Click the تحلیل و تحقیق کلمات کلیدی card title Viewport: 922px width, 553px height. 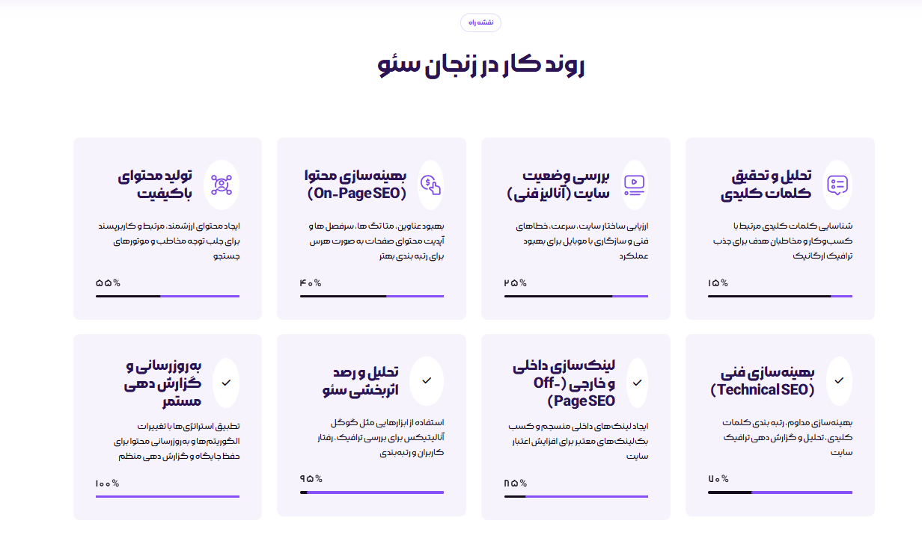click(x=766, y=185)
